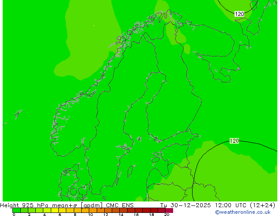Screen dimensions: 280x216
Task: Pick the crimson swatch beyond 20
Action: [169, 210]
